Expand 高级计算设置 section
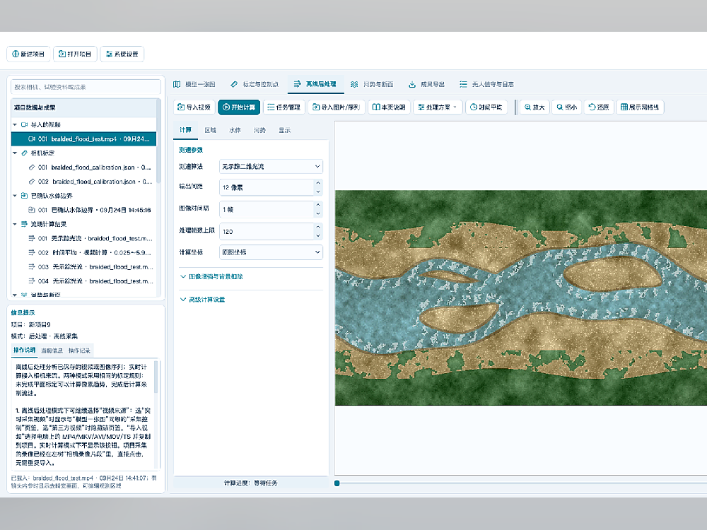Image resolution: width=707 pixels, height=530 pixels. pos(202,299)
